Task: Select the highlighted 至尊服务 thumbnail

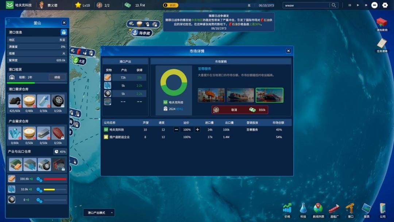Action: coord(269,95)
